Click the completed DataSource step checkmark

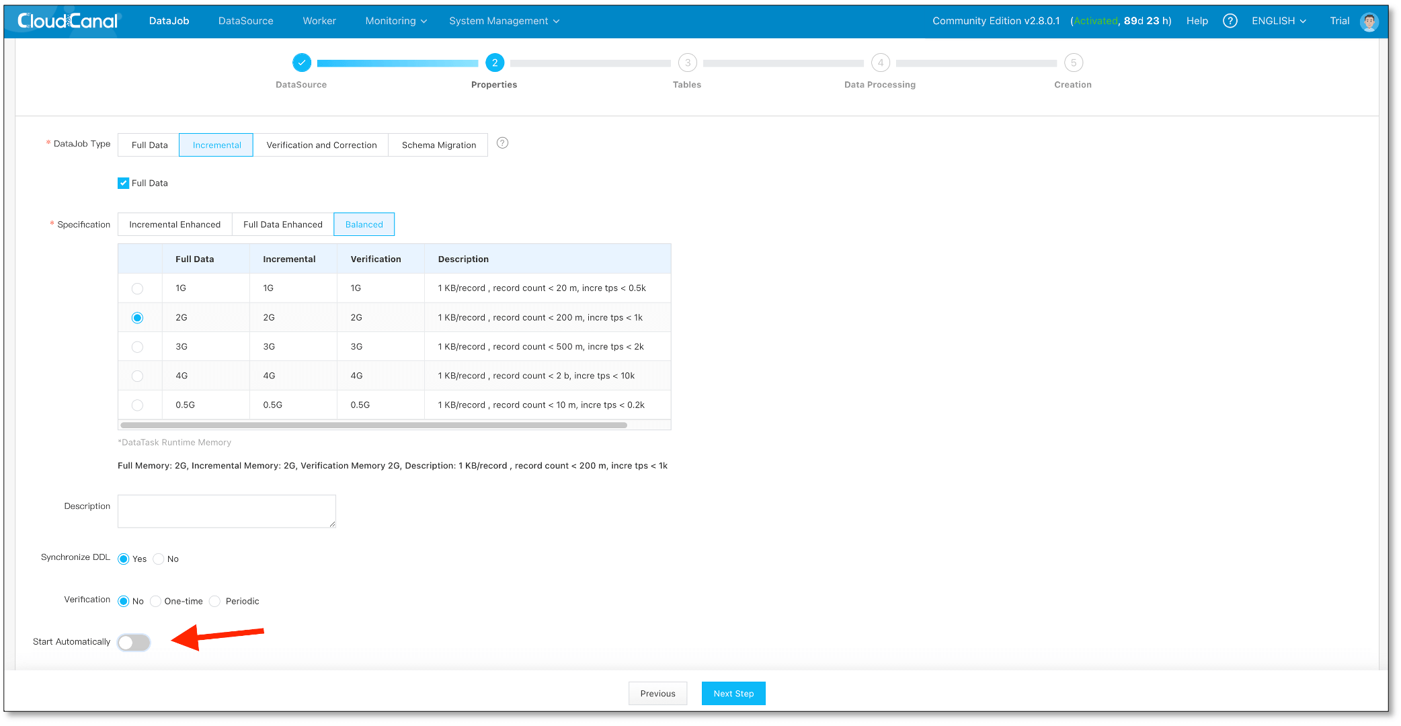(302, 63)
